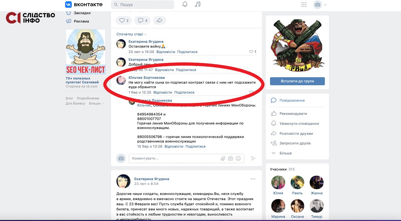
Task: Open Учасники 313 members list
Action: coord(282,169)
